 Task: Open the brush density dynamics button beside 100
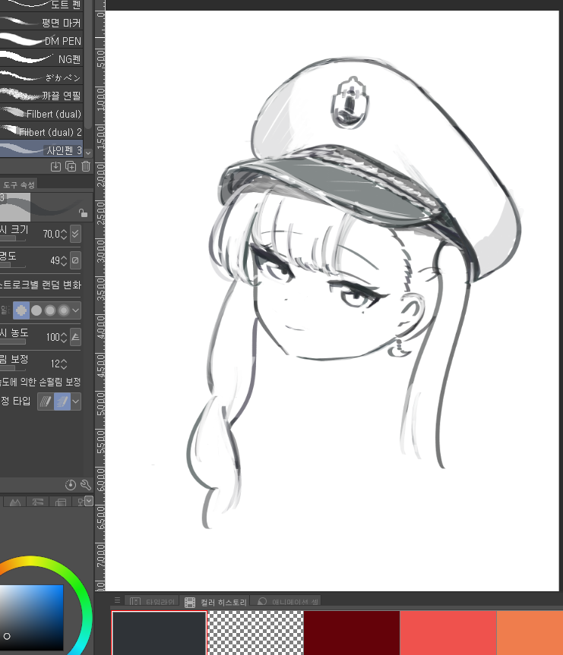click(75, 337)
